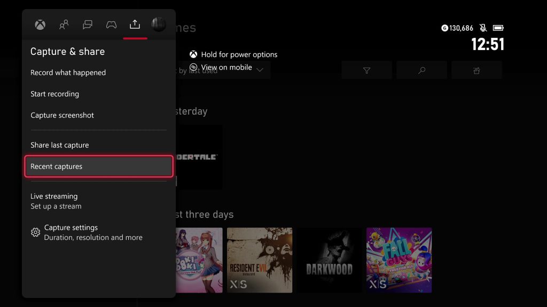Viewport: 547px width, 307px height.
Task: Expand the Sort by last used dropdown
Action: 224,70
